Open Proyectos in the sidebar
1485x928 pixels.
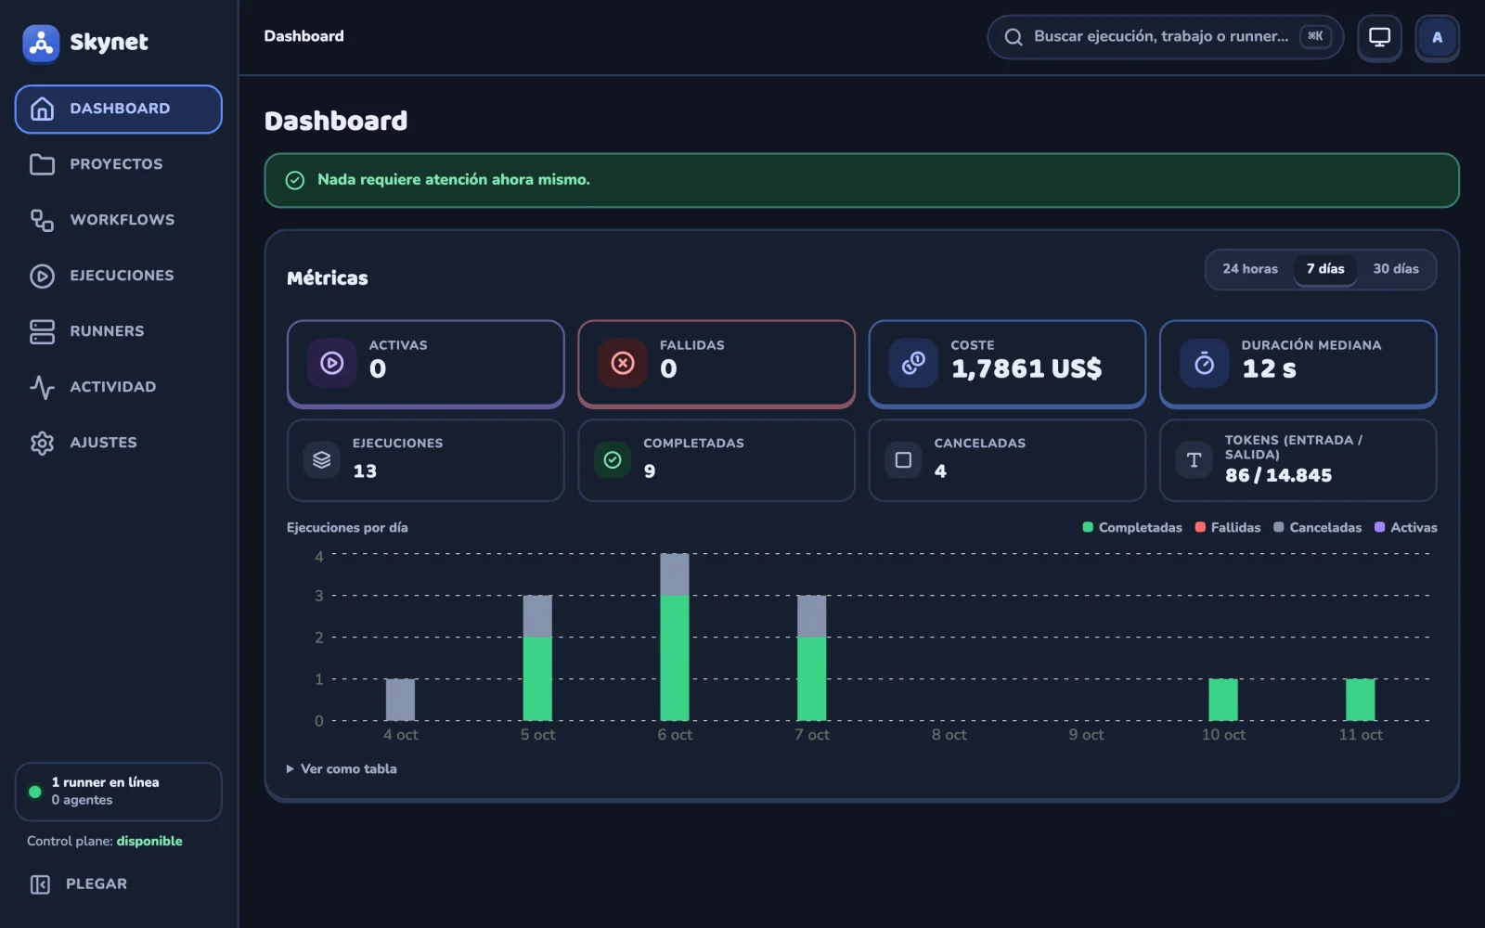pyautogui.click(x=118, y=164)
